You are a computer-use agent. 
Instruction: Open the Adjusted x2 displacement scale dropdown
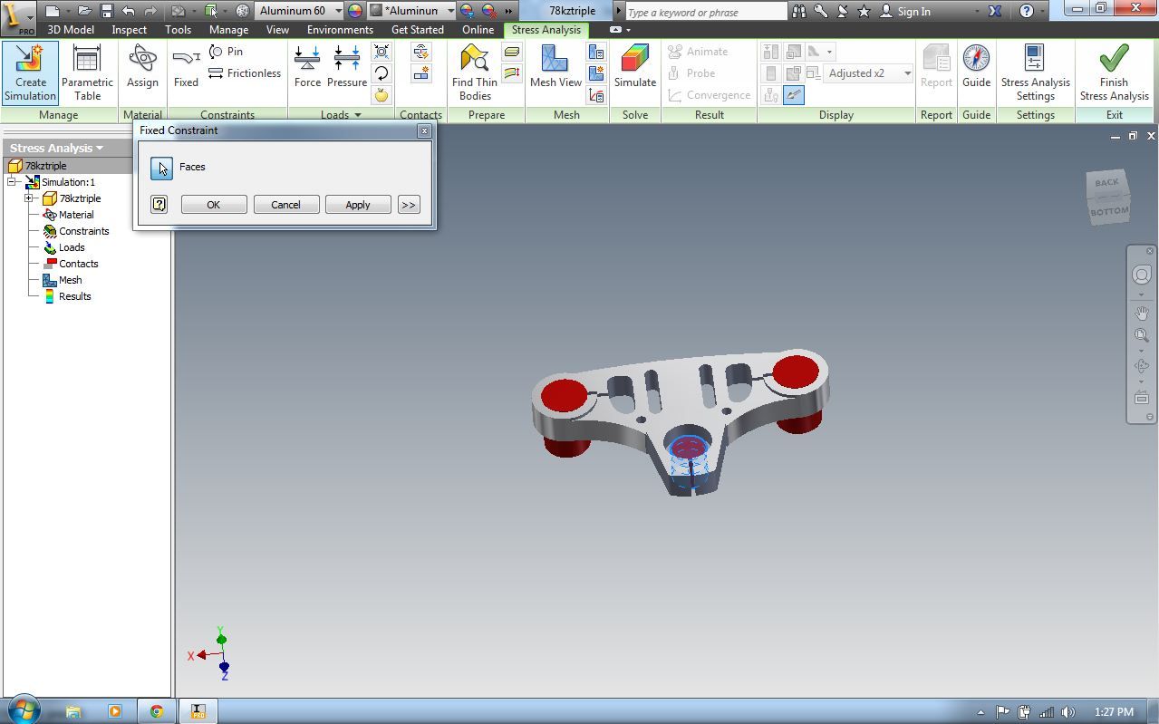[906, 73]
